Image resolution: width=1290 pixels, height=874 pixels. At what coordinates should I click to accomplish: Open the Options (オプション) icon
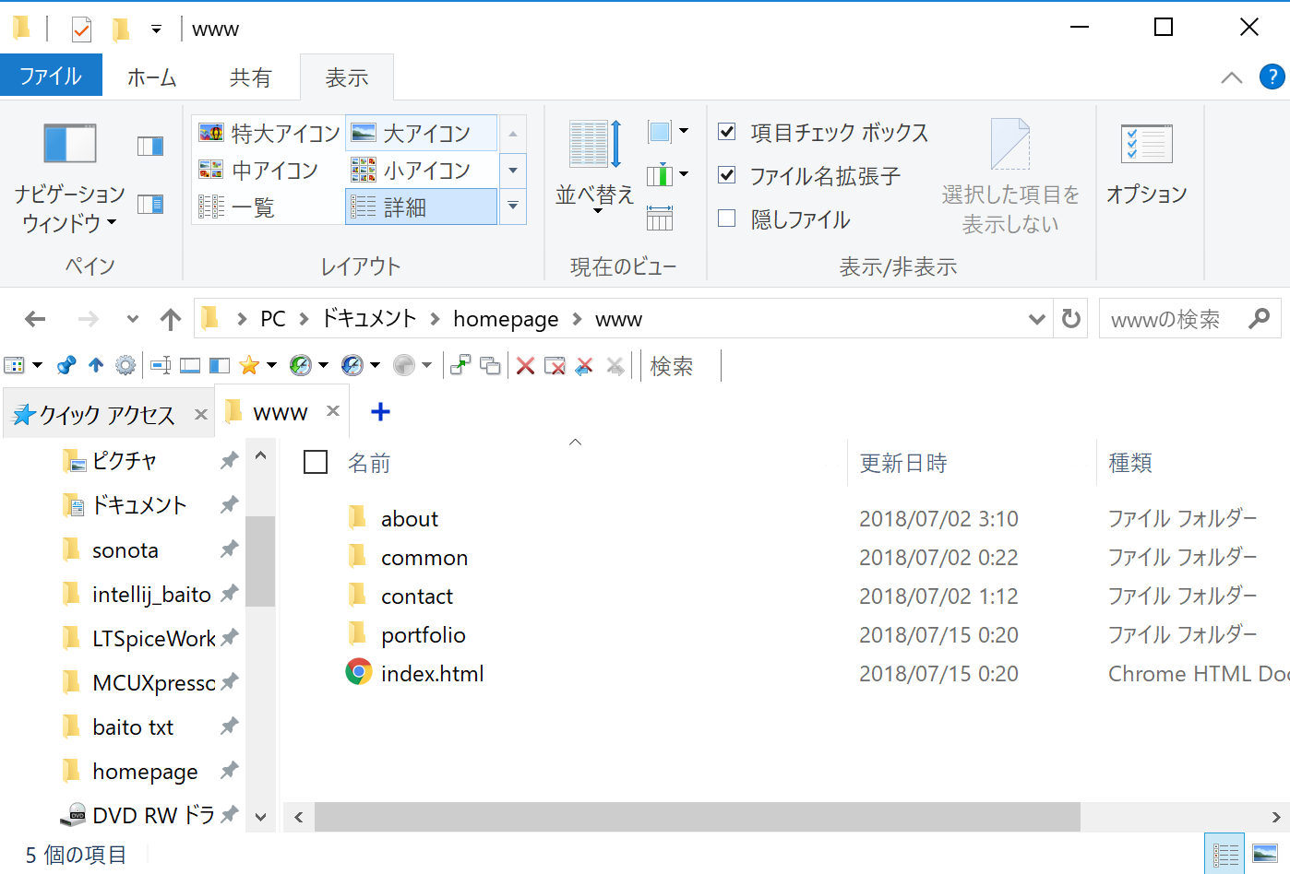click(1146, 146)
